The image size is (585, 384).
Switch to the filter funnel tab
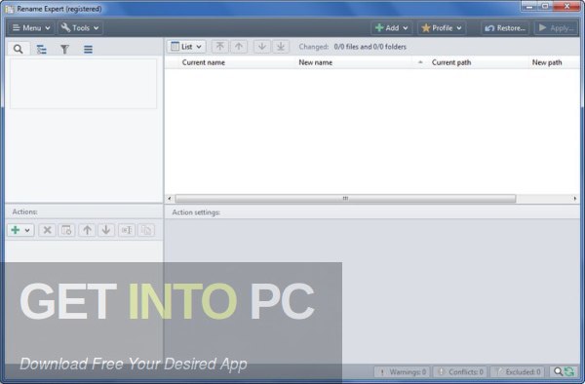64,49
